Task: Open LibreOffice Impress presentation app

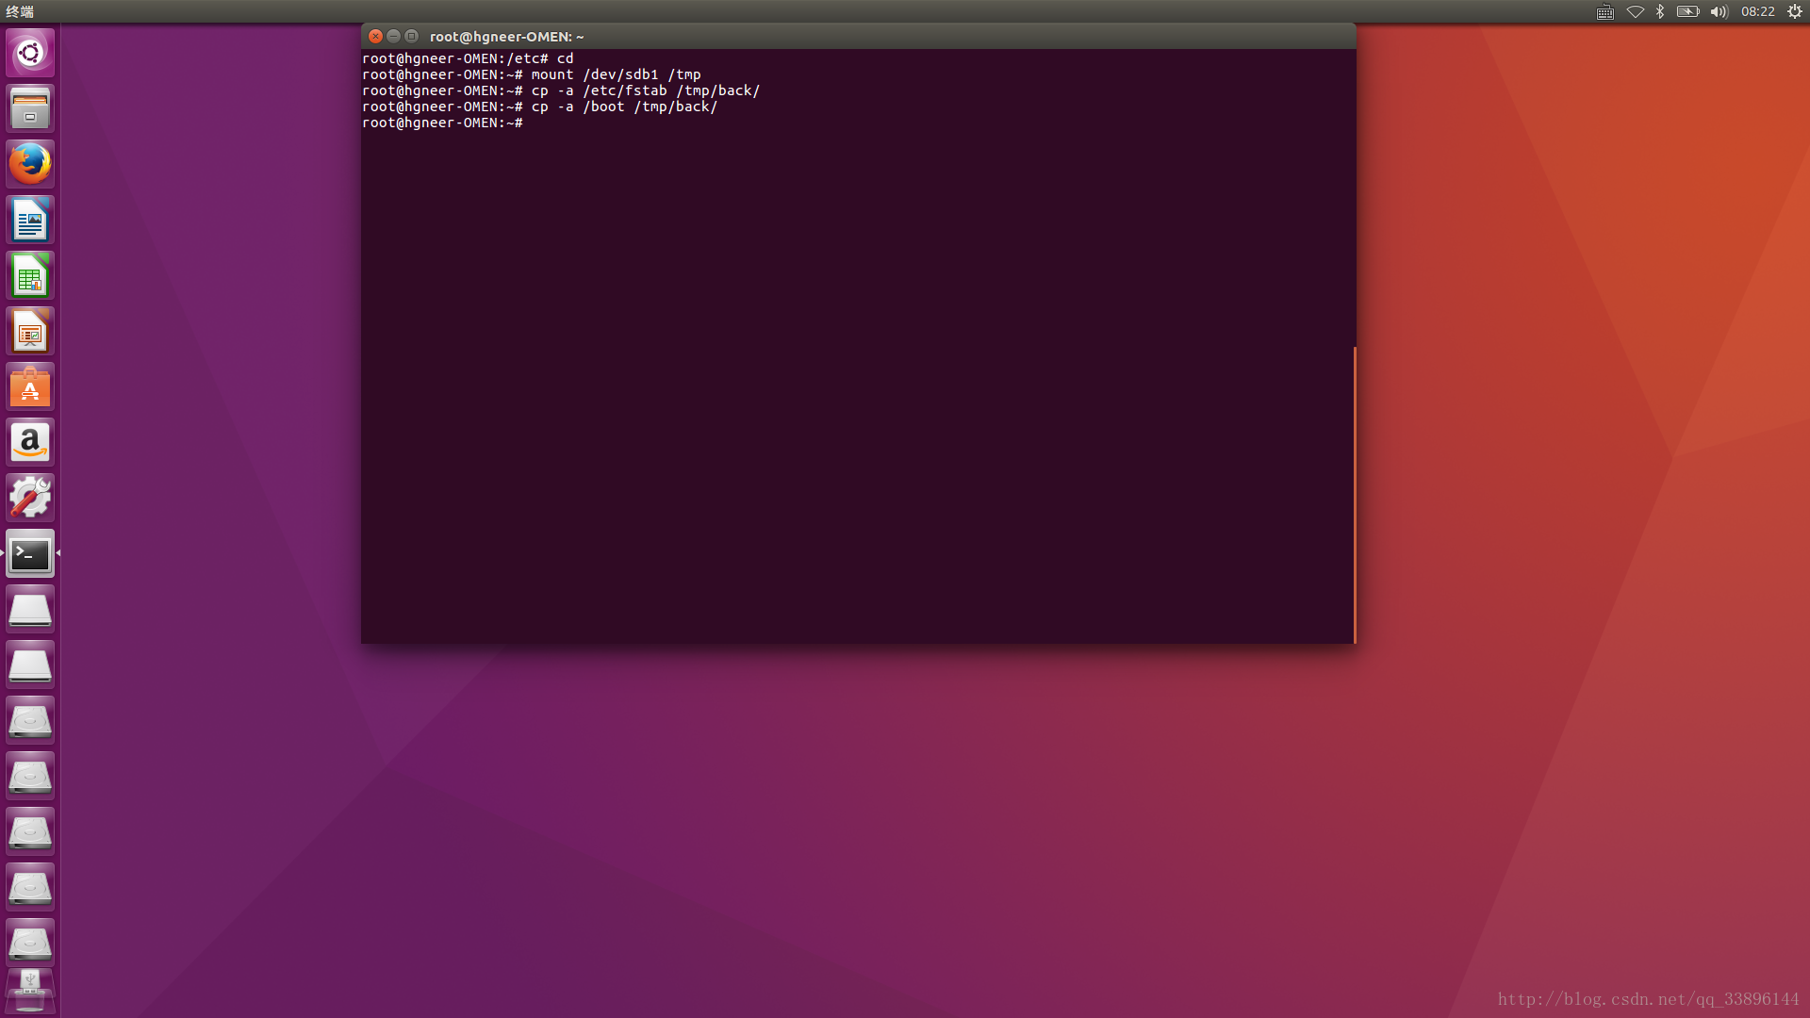Action: [30, 331]
